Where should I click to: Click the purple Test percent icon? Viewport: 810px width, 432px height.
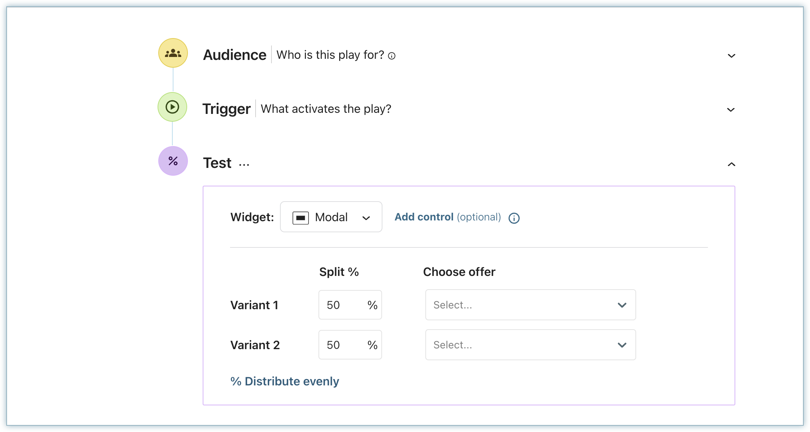pos(173,161)
